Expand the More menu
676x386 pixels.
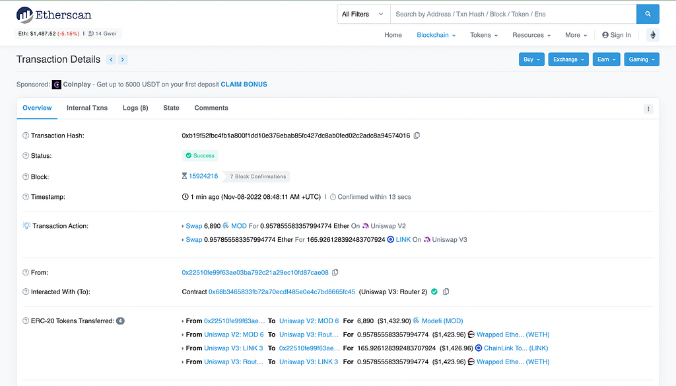click(576, 35)
